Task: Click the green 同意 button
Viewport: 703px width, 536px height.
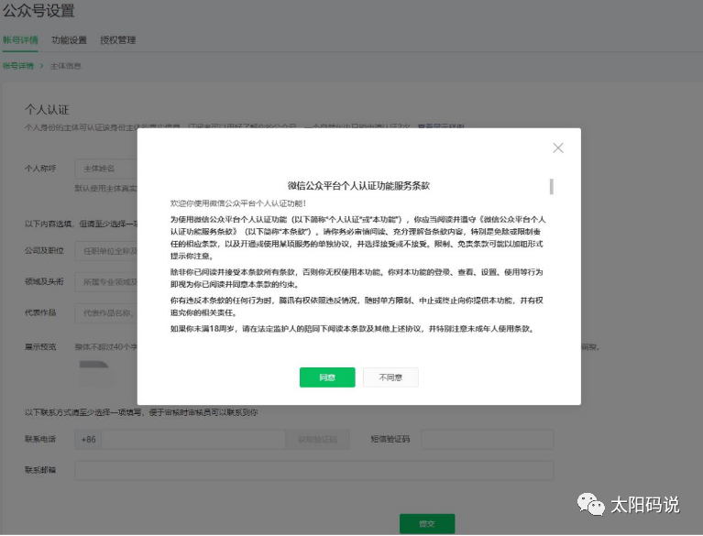Action: pos(327,377)
